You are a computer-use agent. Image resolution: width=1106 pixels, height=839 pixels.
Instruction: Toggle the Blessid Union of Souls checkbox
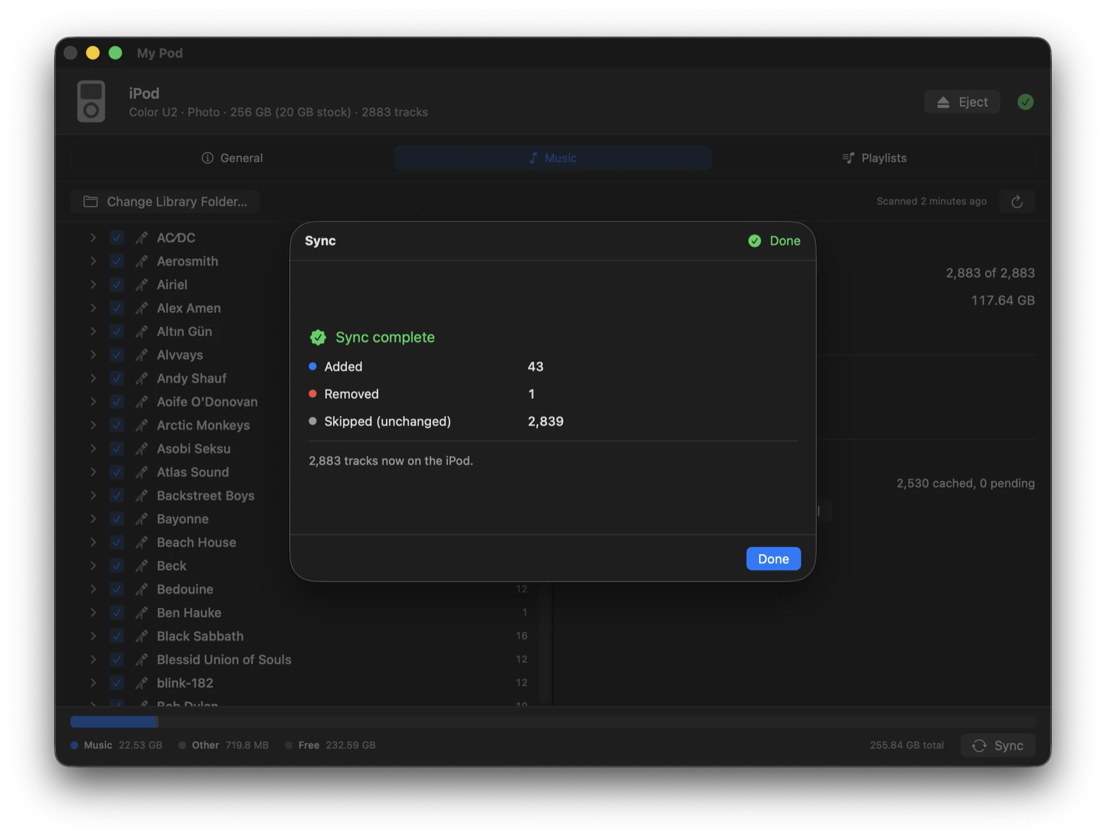click(x=117, y=660)
